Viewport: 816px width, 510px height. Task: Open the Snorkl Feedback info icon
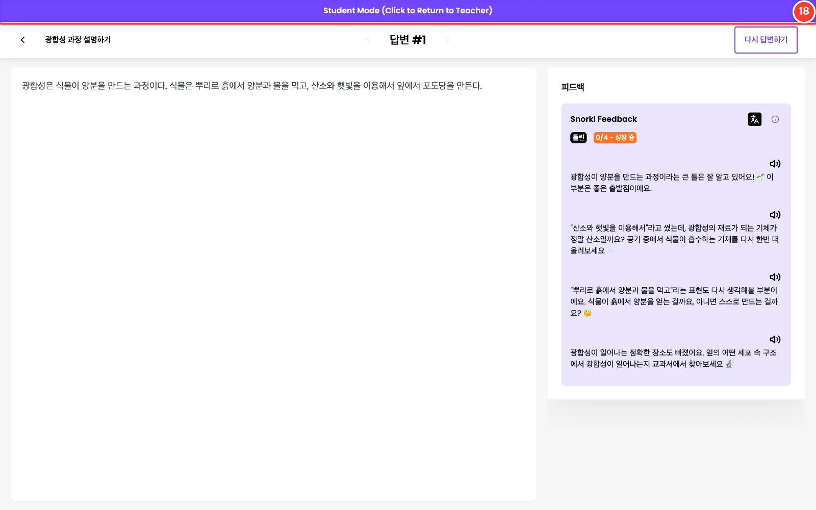coord(775,119)
